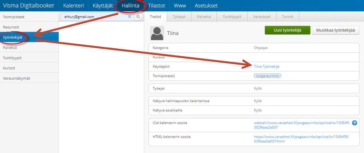
Task: Open the Tunnit tab
Action: (287, 17)
